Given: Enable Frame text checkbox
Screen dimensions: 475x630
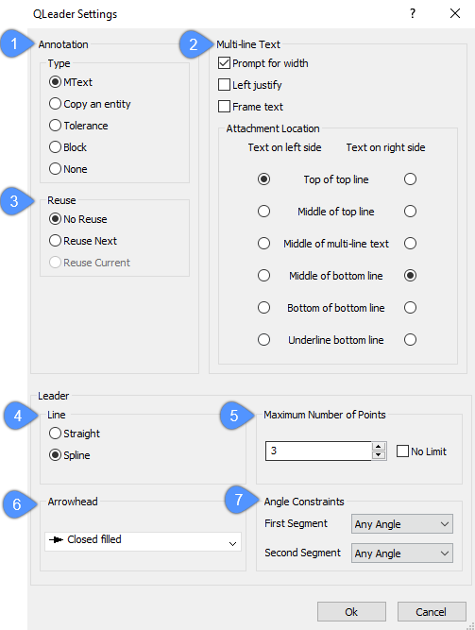Looking at the screenshot, I should coord(224,107).
